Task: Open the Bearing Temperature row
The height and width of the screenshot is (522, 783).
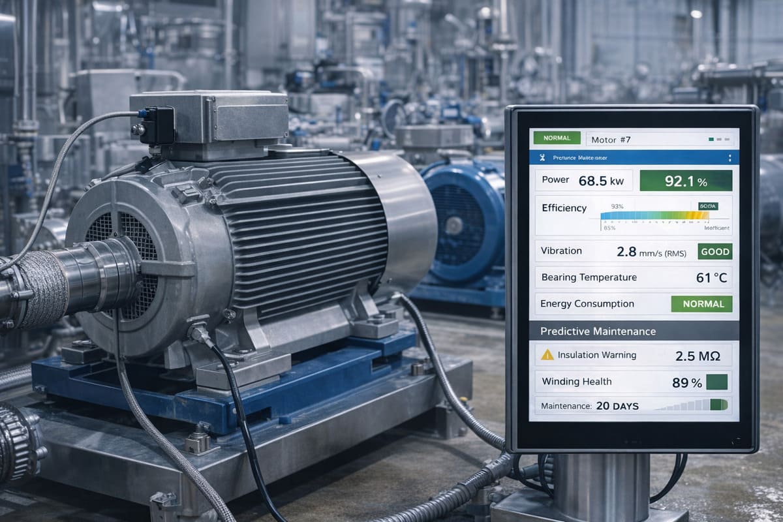Action: click(x=633, y=277)
